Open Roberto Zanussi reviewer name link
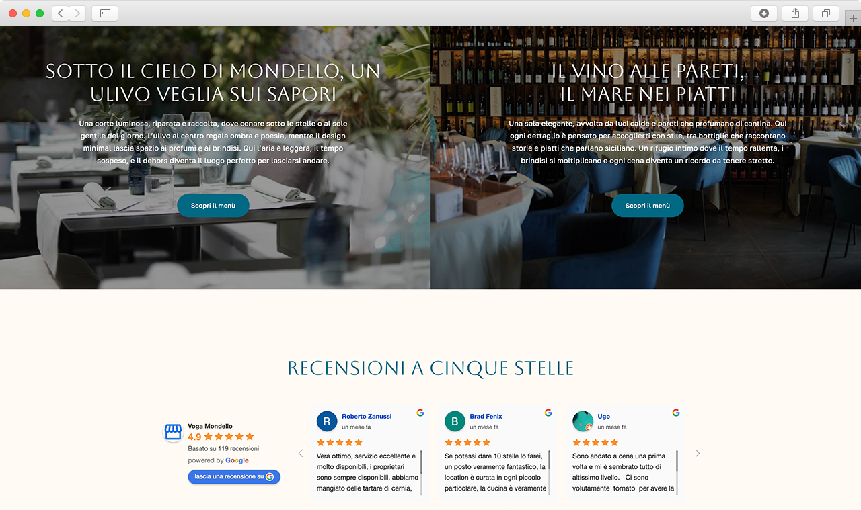 tap(367, 417)
